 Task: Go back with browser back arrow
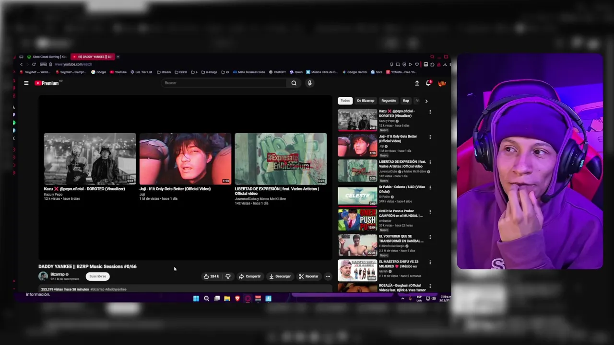point(21,64)
